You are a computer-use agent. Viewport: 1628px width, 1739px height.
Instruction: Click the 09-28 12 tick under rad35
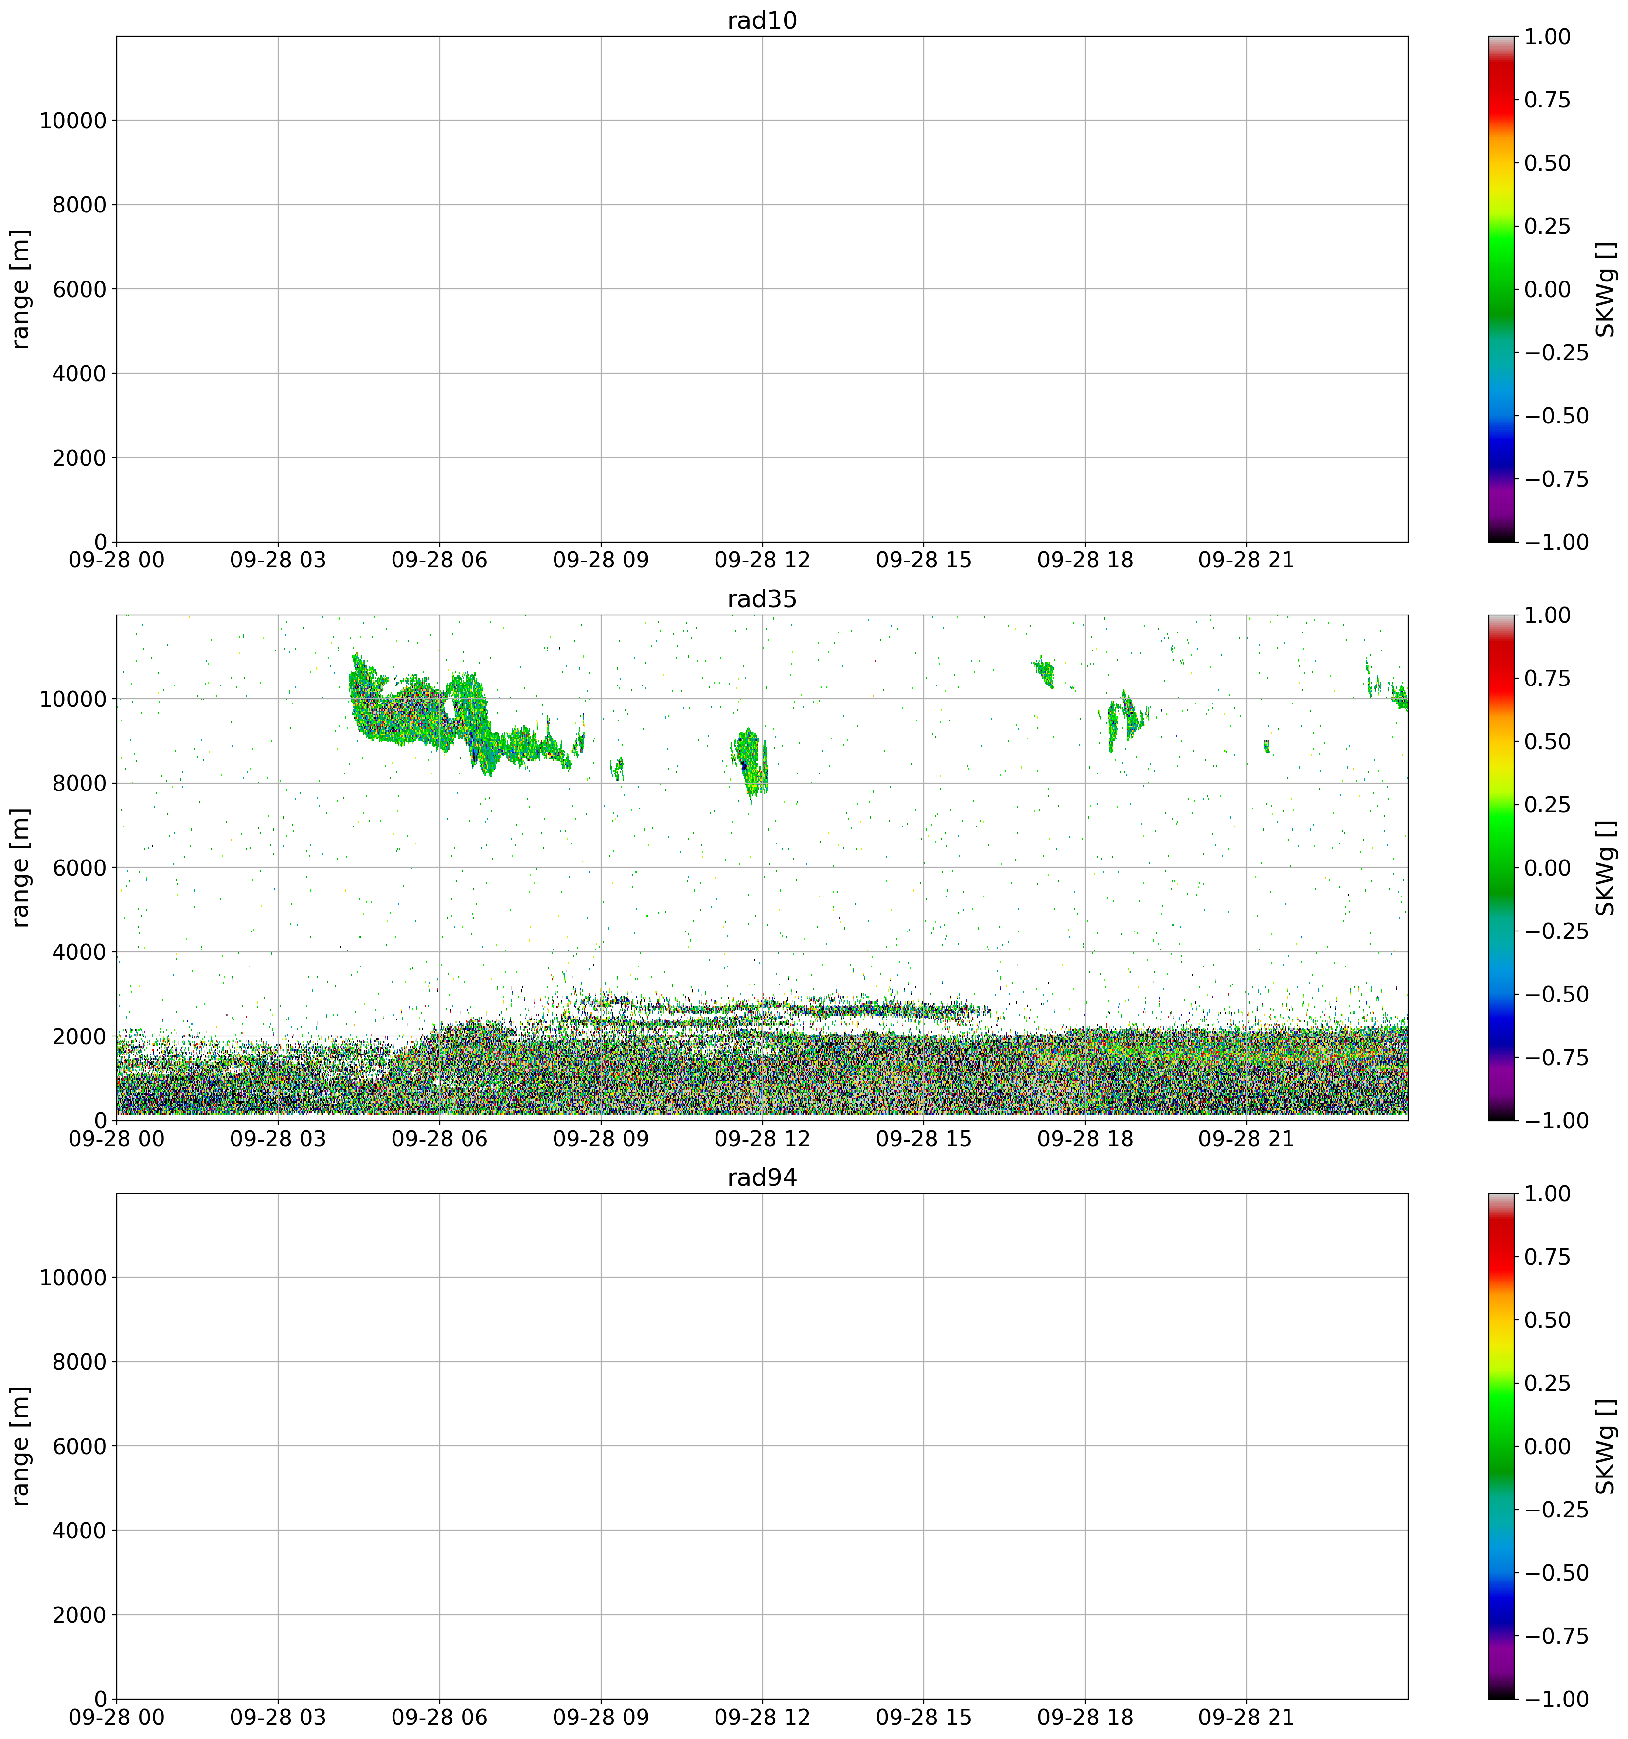coord(762,1139)
